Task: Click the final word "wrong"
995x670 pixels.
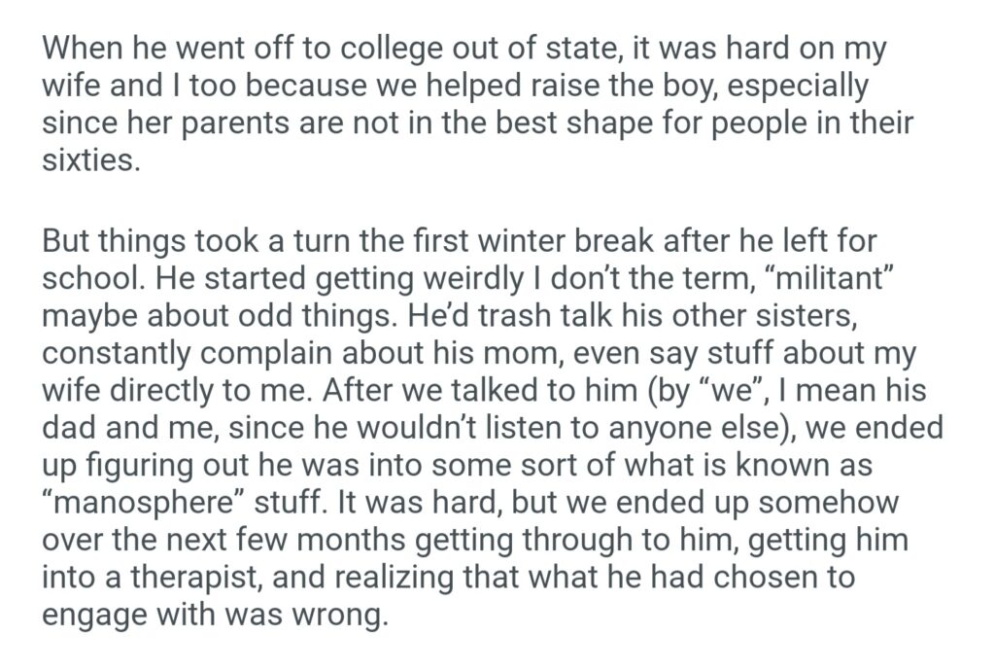Action: (333, 617)
